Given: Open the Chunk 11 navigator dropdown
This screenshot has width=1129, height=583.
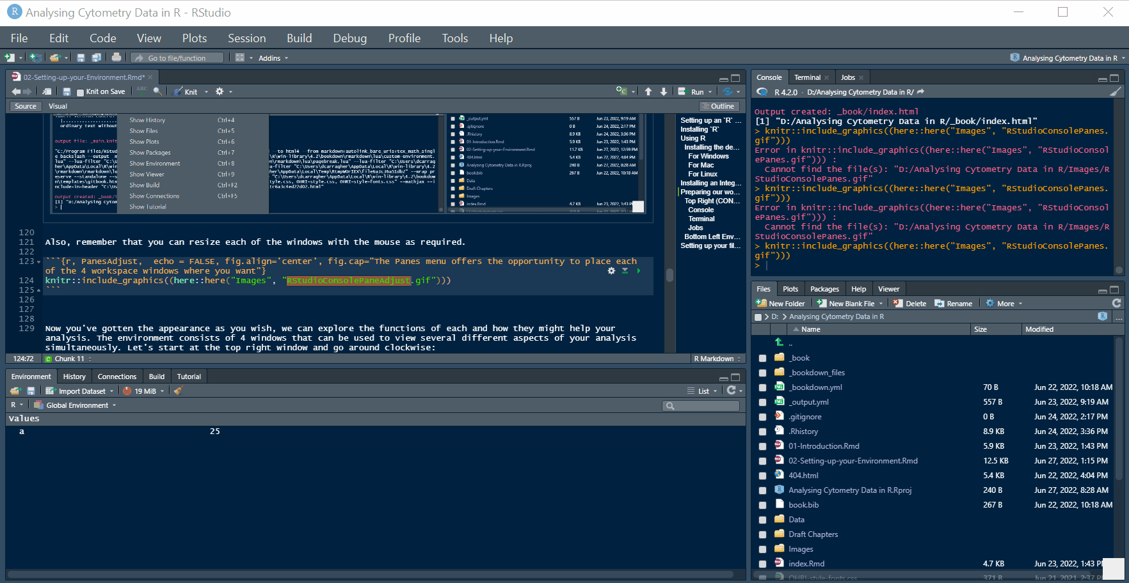Looking at the screenshot, I should point(68,359).
